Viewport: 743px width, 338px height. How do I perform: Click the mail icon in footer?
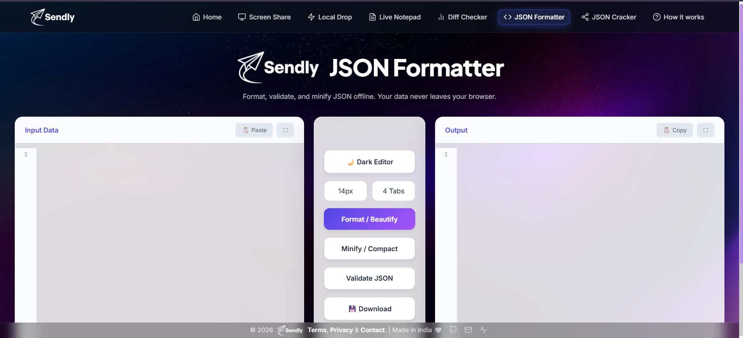[x=468, y=330]
